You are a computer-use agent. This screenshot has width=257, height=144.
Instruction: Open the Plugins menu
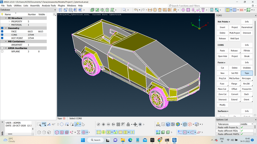[x=61, y=5]
